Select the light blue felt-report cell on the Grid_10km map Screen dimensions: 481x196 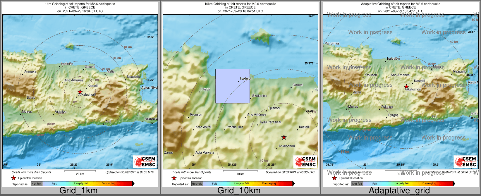tap(233, 86)
